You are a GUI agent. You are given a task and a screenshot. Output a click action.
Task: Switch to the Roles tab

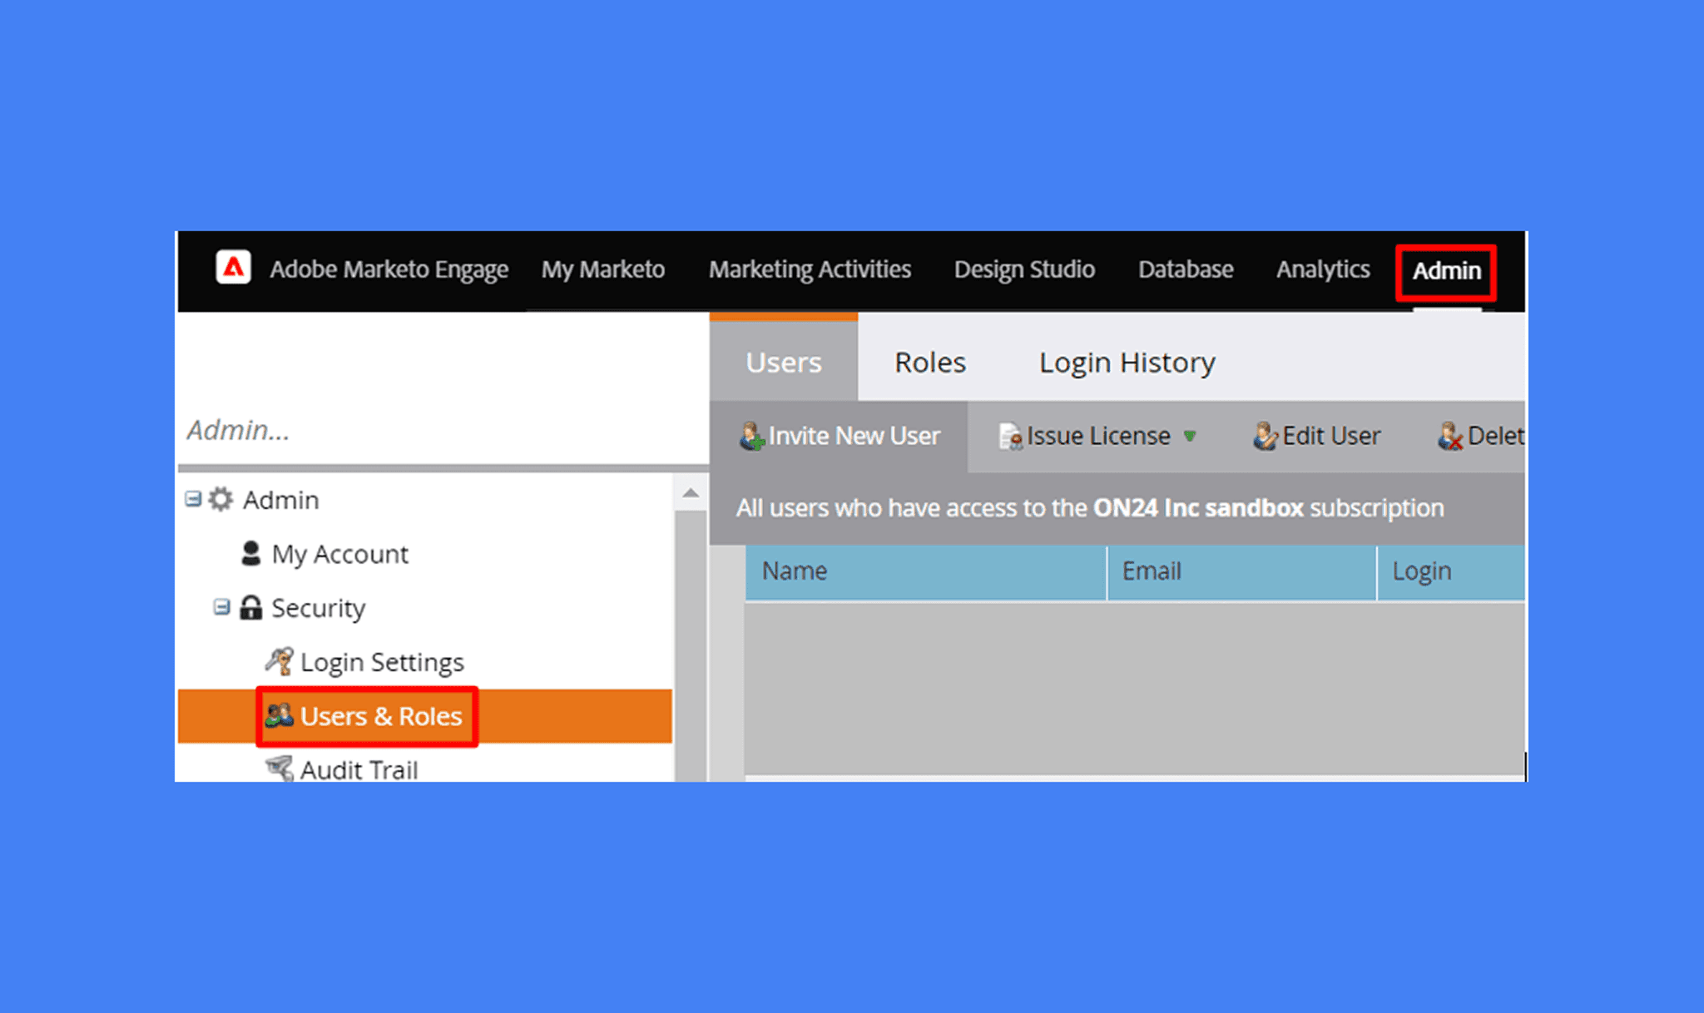click(930, 362)
